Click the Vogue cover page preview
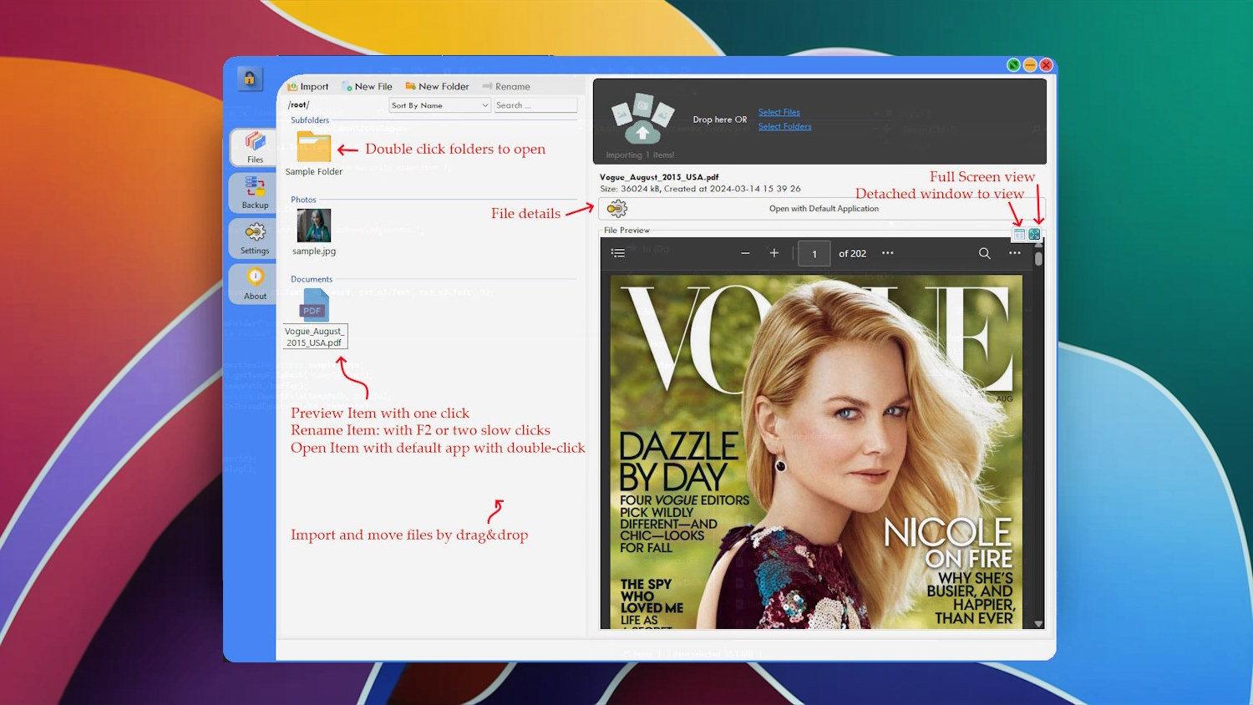This screenshot has height=705, width=1253. [816, 452]
